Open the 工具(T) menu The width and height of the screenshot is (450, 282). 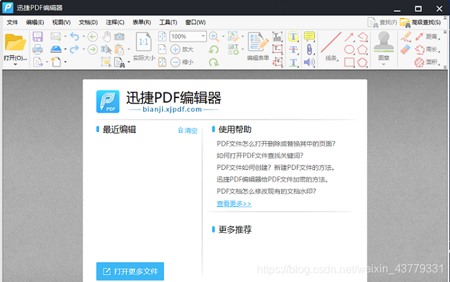coord(168,22)
